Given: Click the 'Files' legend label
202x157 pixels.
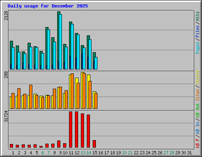Looking at the screenshot, I should [198, 31].
